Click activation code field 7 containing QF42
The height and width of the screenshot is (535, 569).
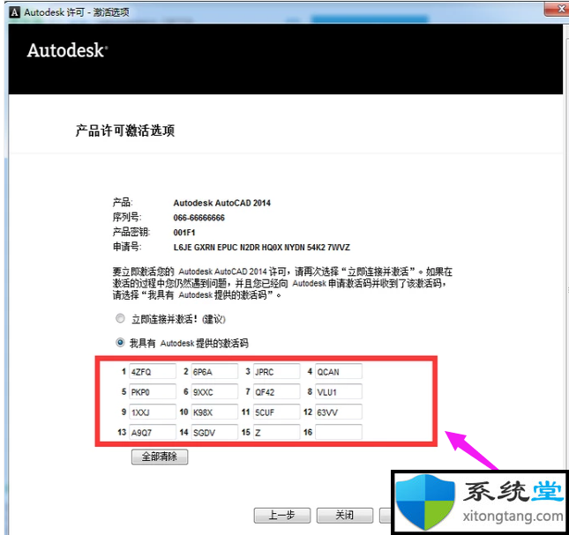(x=276, y=392)
